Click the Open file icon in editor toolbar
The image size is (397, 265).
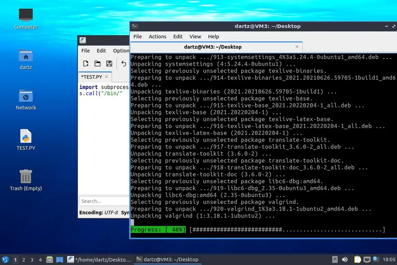point(98,63)
